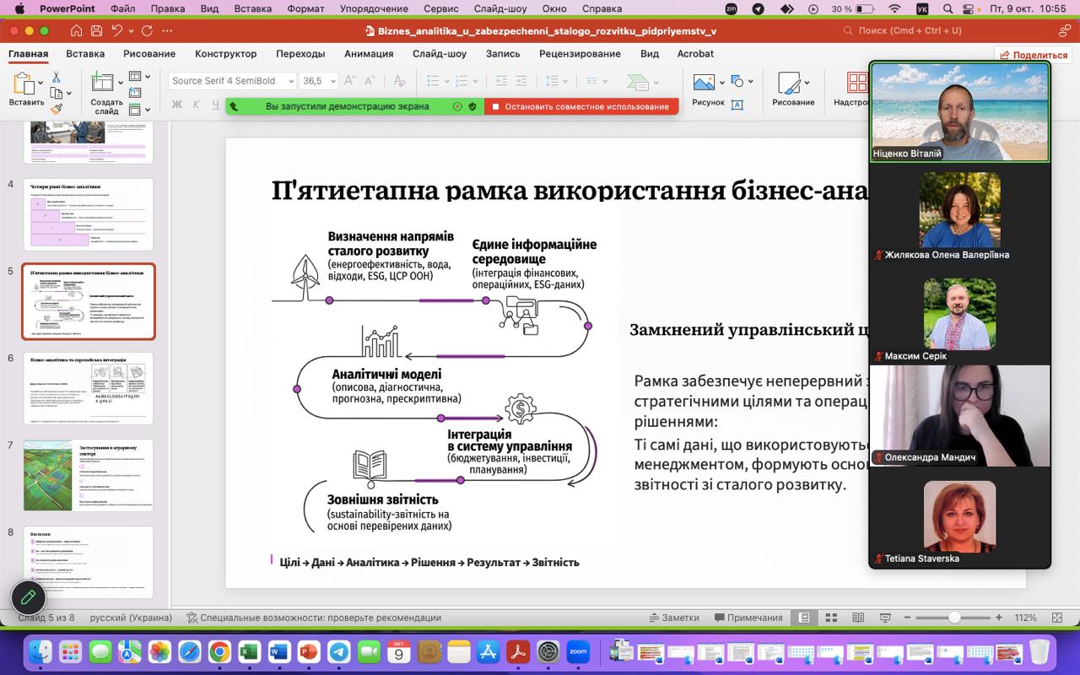The height and width of the screenshot is (675, 1080).
Task: Click the Рисование drawing tool icon
Action: tap(790, 83)
